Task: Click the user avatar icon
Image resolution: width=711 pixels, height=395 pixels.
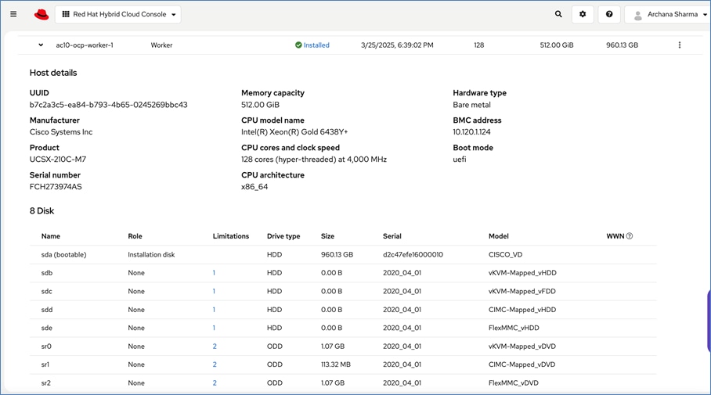Action: 637,16
